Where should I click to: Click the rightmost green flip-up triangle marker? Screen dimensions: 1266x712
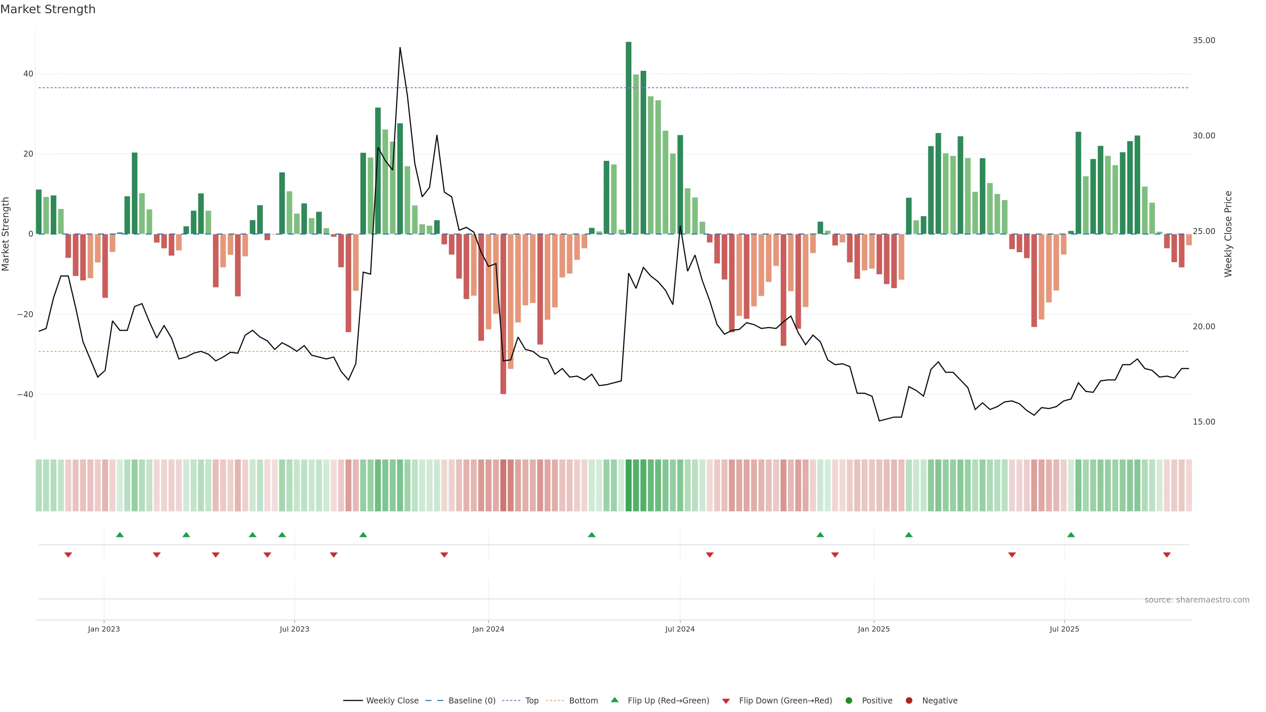point(1071,535)
